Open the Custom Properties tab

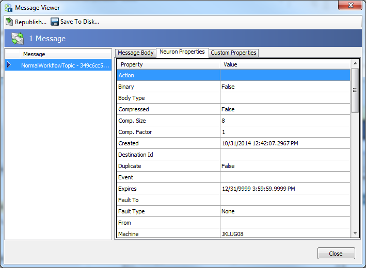coord(233,53)
